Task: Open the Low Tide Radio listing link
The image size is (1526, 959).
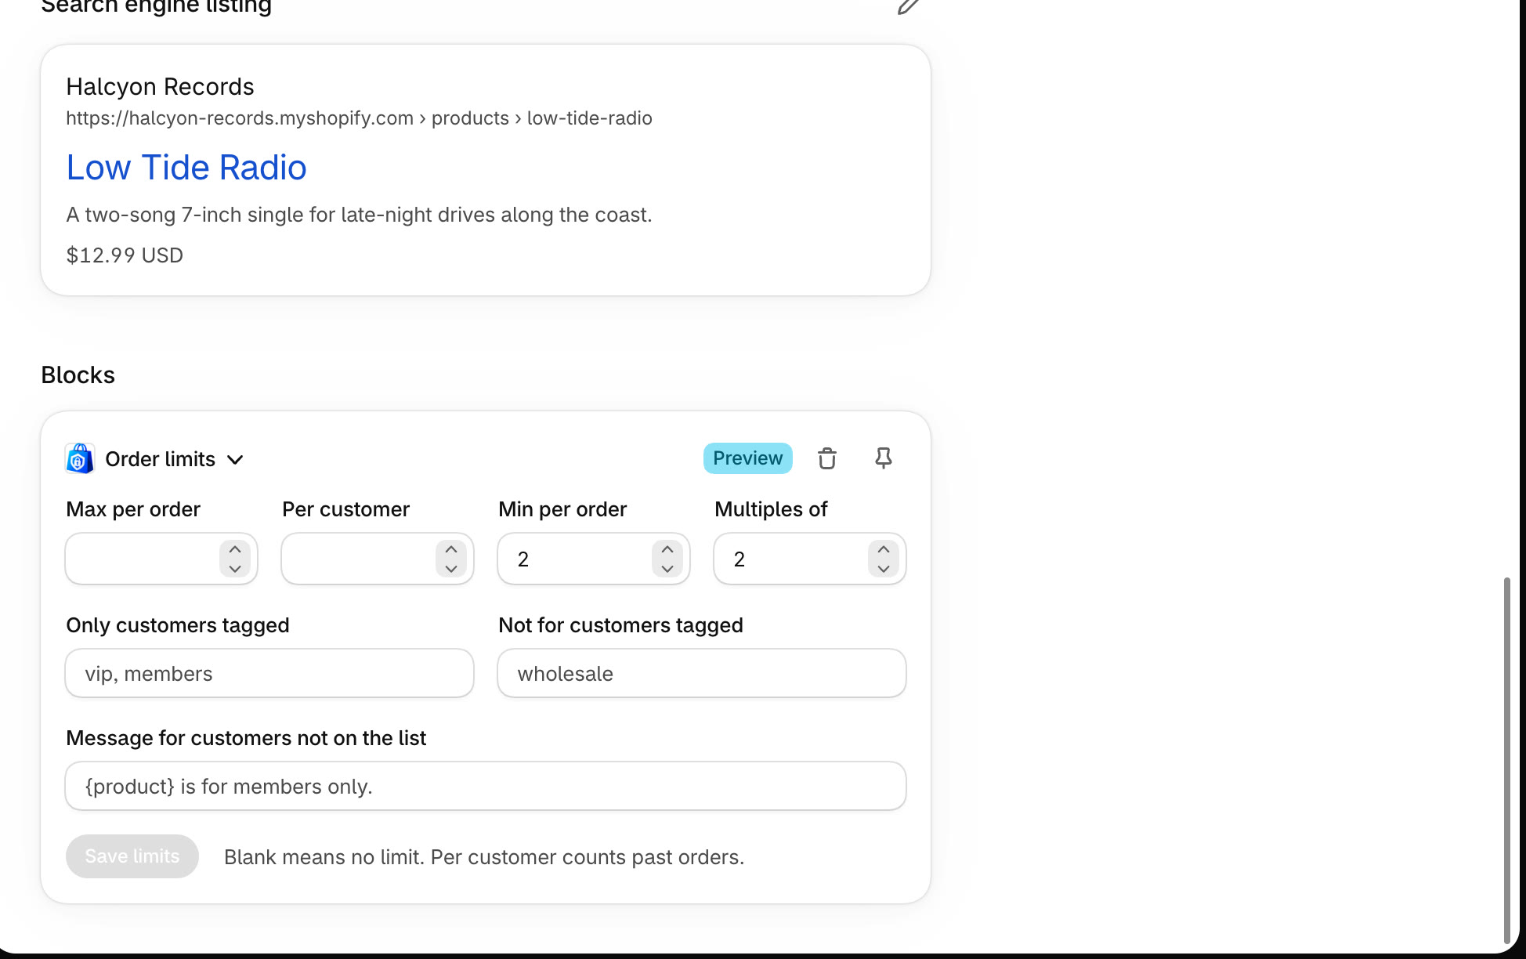Action: point(186,168)
